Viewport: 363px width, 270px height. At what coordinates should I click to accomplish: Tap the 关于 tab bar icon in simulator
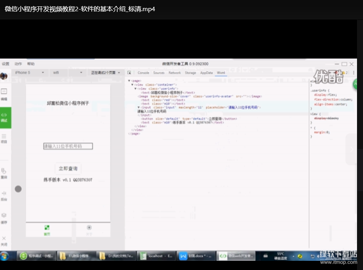(89, 230)
